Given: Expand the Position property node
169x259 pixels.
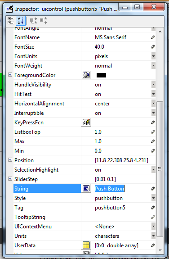Looking at the screenshot, I should point(10,160).
